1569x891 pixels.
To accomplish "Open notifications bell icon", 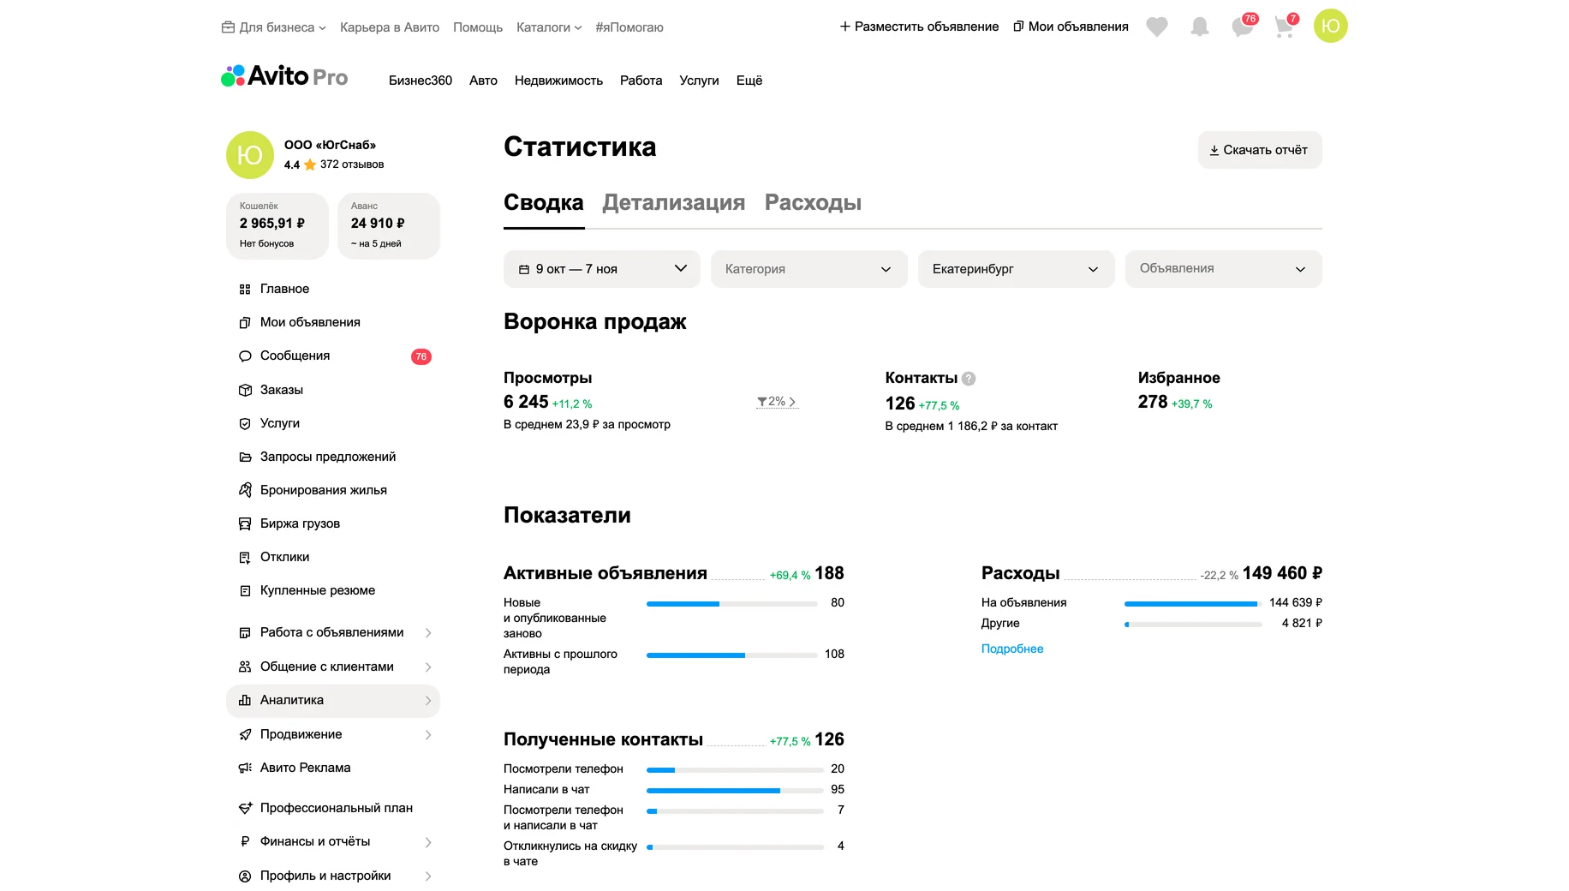I will point(1200,27).
